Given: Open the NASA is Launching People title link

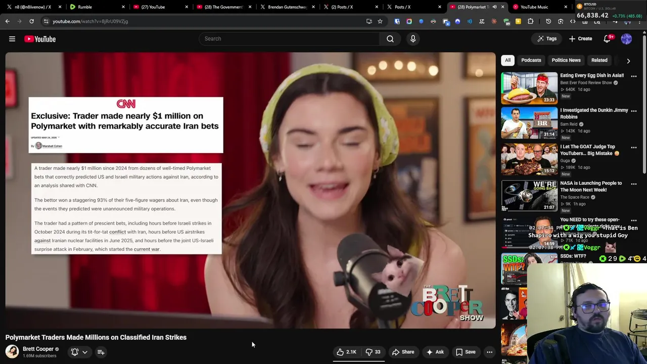Looking at the screenshot, I should (591, 187).
